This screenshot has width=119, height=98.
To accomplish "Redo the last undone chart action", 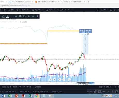I will [72, 10].
